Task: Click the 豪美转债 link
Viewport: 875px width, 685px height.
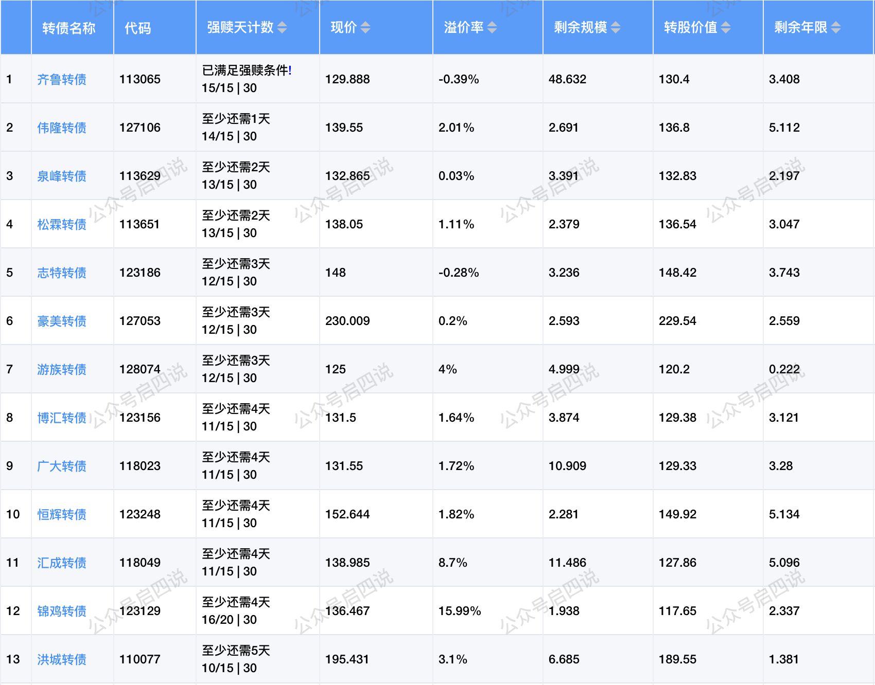Action: pos(62,321)
